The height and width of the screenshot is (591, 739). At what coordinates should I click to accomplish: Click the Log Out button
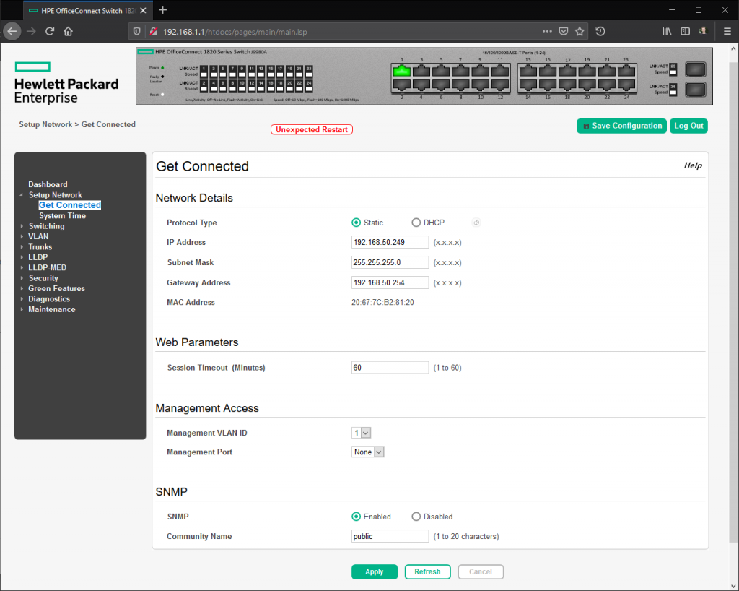pyautogui.click(x=688, y=126)
